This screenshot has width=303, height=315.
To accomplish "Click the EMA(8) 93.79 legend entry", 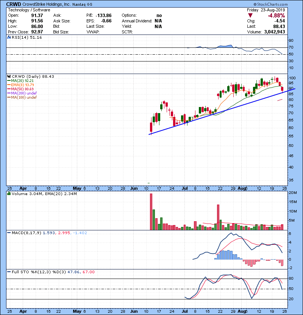I will point(22,85).
